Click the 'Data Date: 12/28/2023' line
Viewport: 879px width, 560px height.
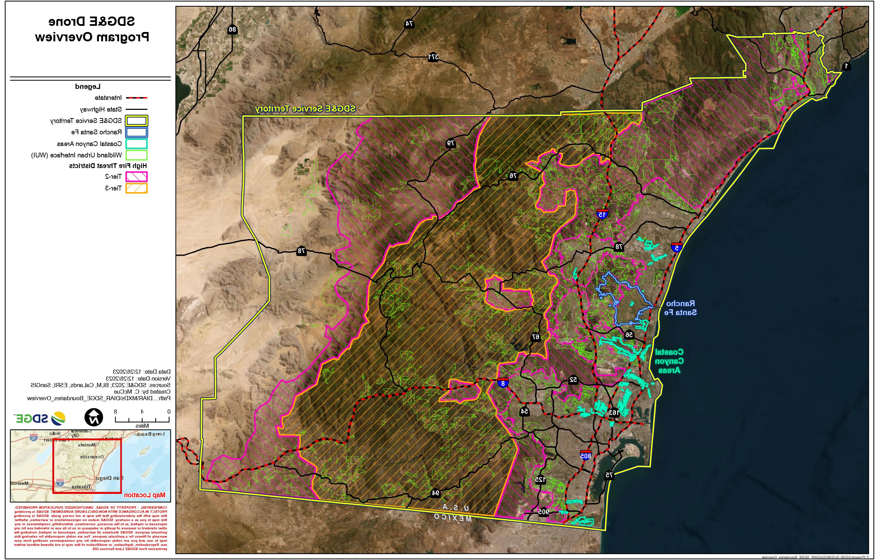coord(142,372)
